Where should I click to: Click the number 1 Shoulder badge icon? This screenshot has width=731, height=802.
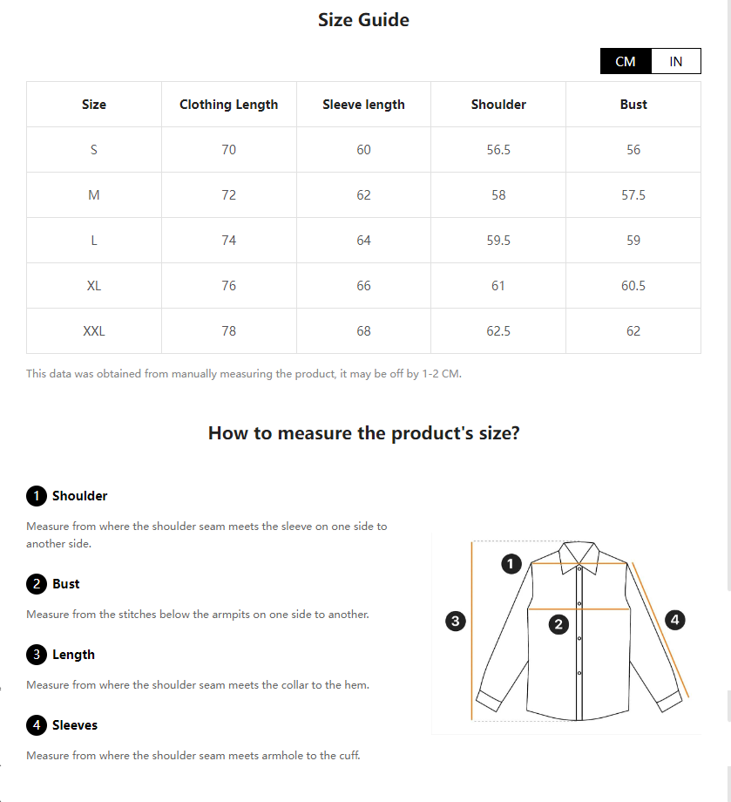pyautogui.click(x=37, y=496)
